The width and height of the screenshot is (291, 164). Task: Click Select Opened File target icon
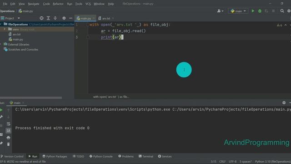pyautogui.click(x=41, y=18)
